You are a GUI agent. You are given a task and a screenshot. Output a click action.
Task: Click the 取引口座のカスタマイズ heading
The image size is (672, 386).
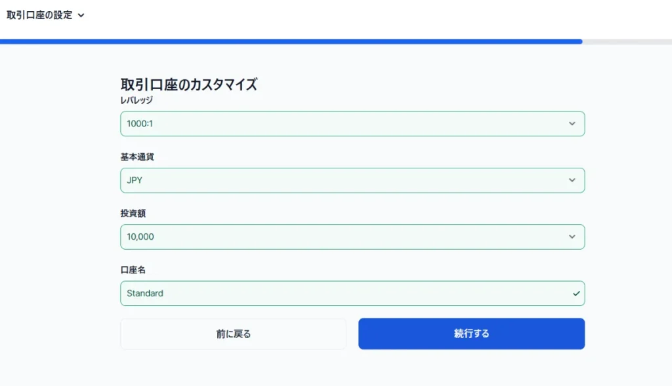point(189,84)
